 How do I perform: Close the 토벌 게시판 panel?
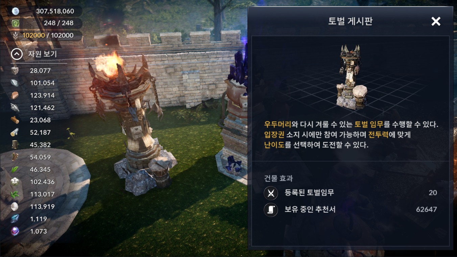(x=436, y=21)
